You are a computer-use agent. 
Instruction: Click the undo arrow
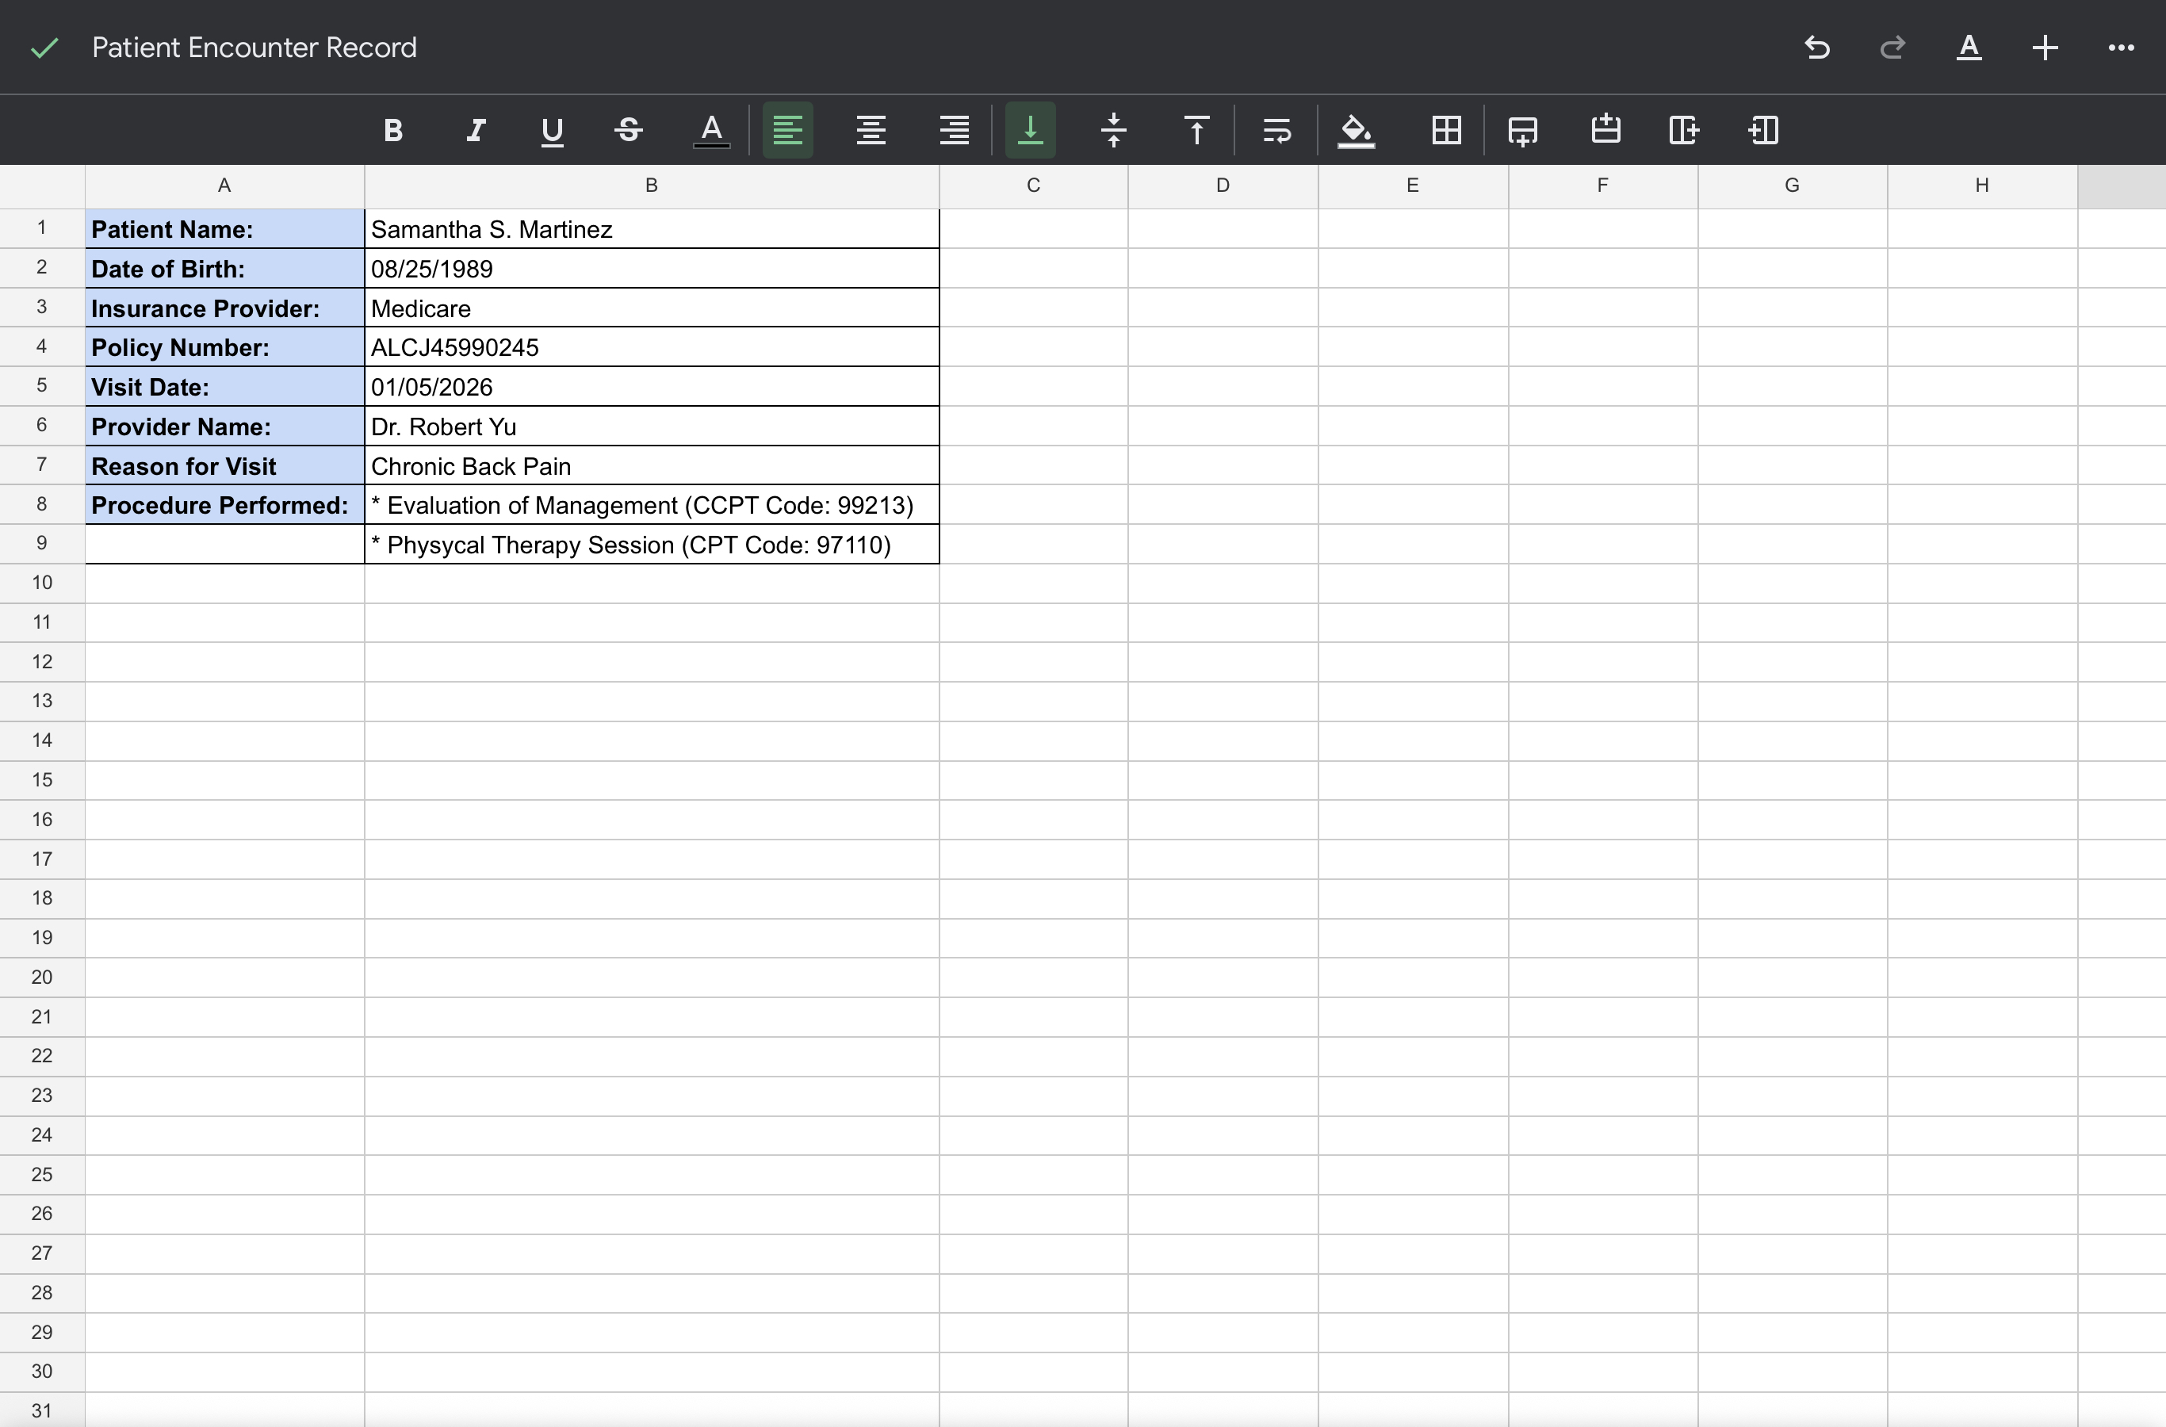(1816, 48)
